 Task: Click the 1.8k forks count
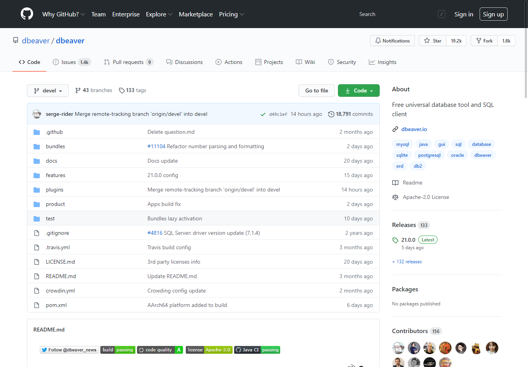click(x=506, y=41)
